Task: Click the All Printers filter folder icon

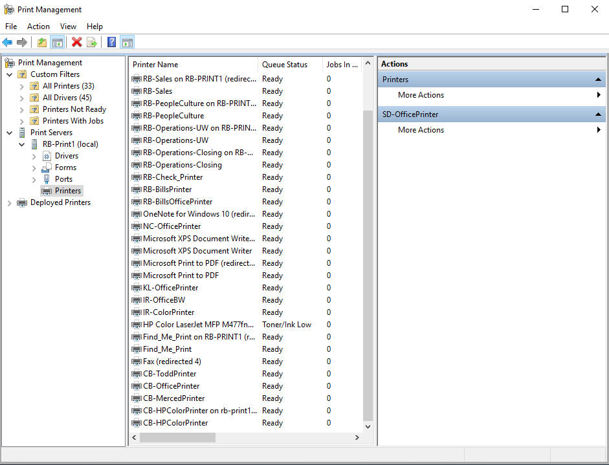Action: click(34, 86)
